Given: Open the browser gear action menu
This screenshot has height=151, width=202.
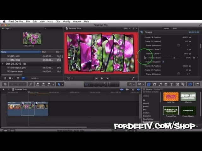Looking at the screenshot, I should point(11,78).
